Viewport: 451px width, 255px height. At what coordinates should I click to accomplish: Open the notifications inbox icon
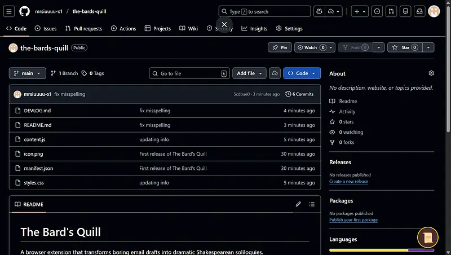click(x=419, y=11)
